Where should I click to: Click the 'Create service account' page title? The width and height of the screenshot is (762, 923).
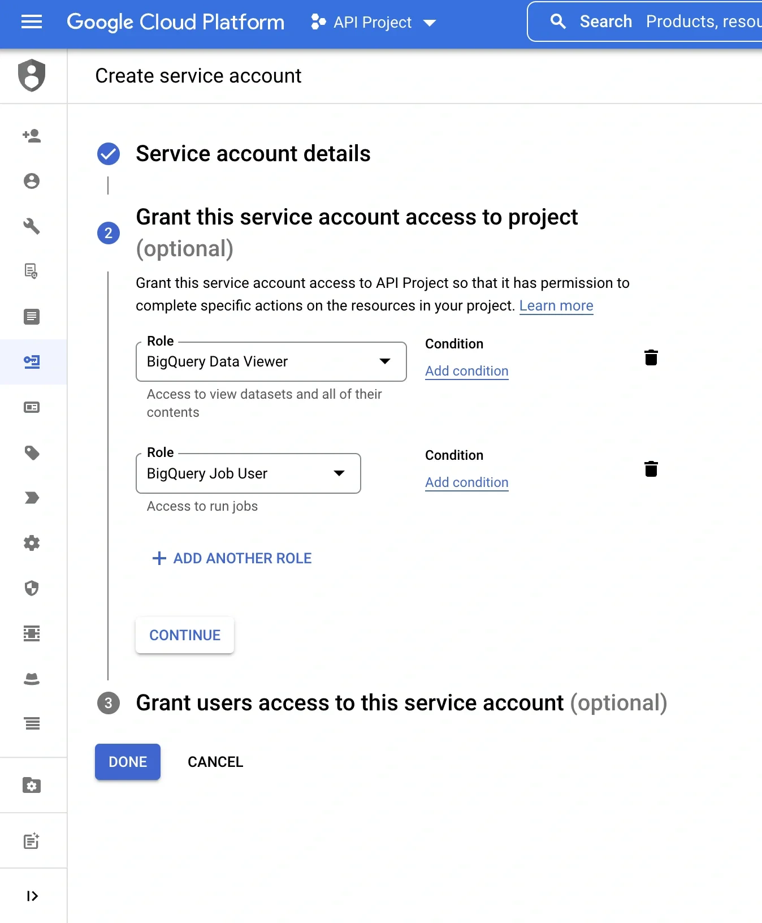click(198, 76)
